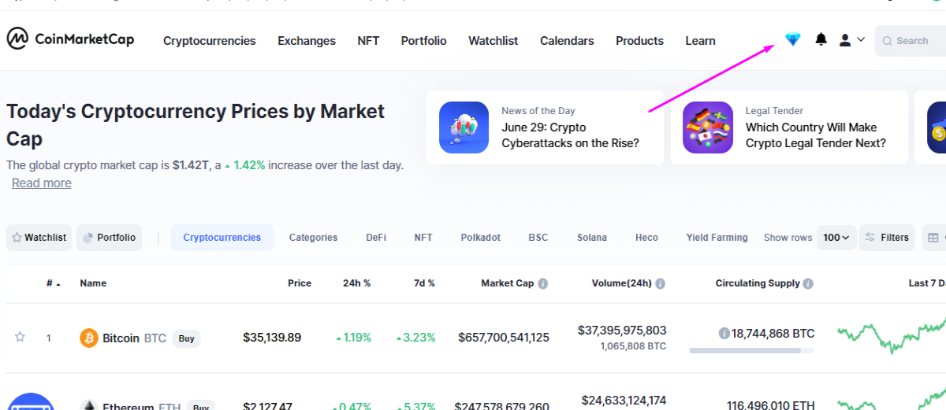Expand the user account dropdown

tap(852, 39)
